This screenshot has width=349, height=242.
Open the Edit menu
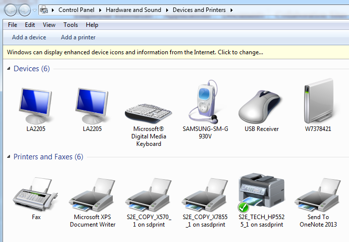tap(30, 25)
